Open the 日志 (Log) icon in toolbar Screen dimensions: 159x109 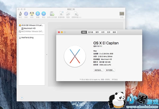click(x=122, y=14)
